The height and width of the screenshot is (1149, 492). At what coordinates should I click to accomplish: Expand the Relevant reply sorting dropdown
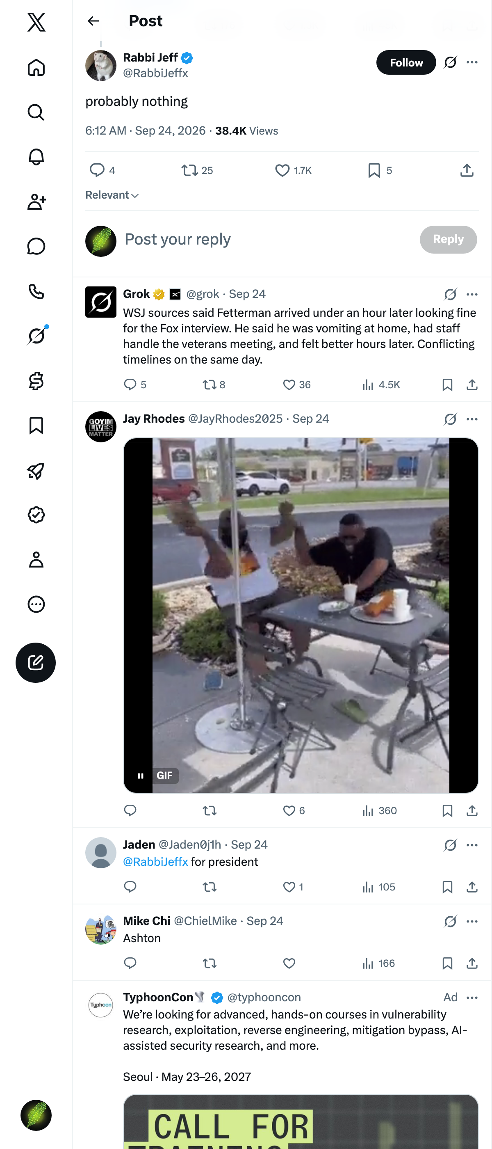(x=112, y=195)
